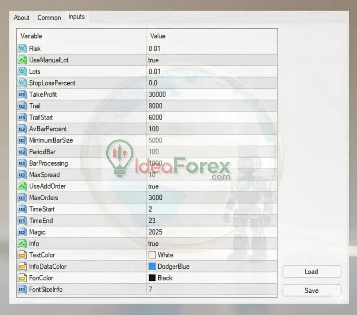
Task: Click the InfoDataColor palette icon
Action: click(22, 266)
